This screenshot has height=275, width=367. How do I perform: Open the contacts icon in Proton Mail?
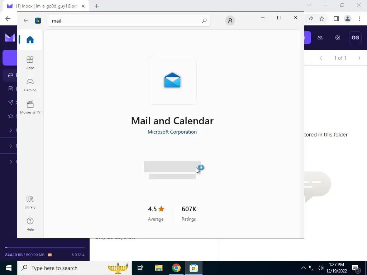320,38
